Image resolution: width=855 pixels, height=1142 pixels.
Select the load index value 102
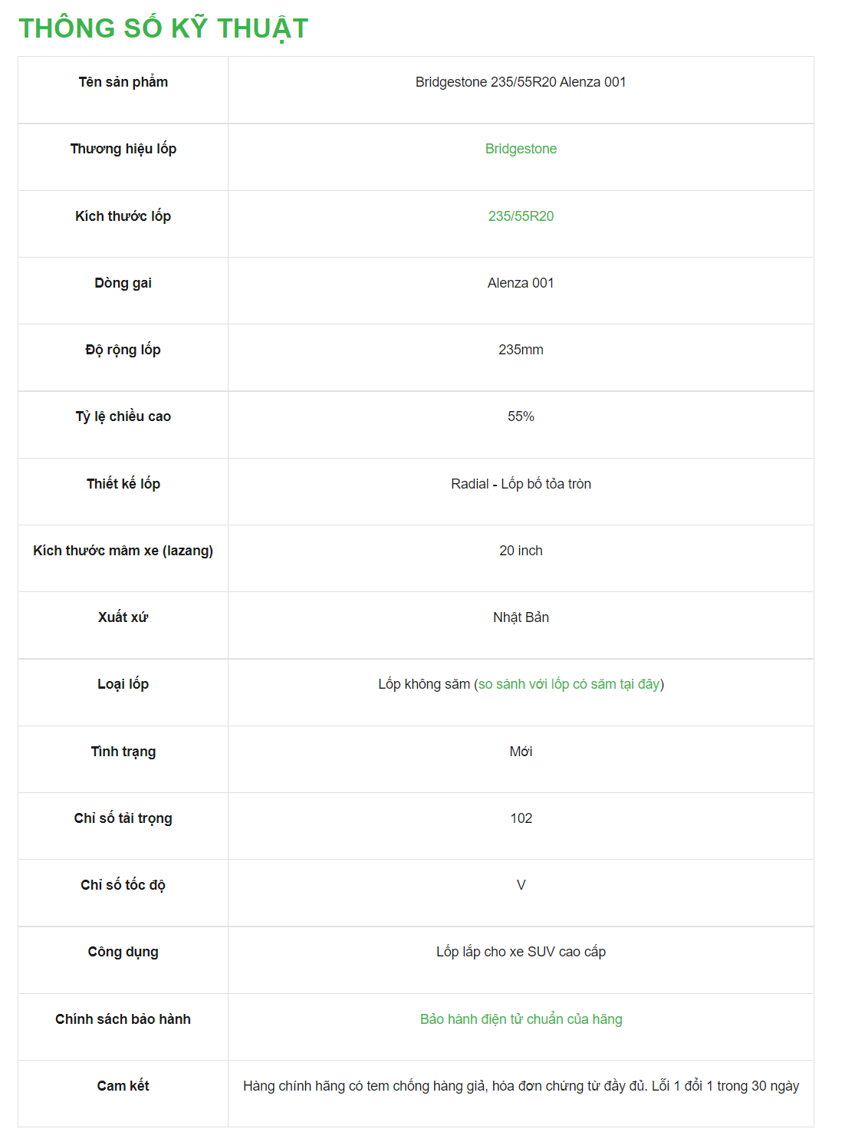[521, 818]
